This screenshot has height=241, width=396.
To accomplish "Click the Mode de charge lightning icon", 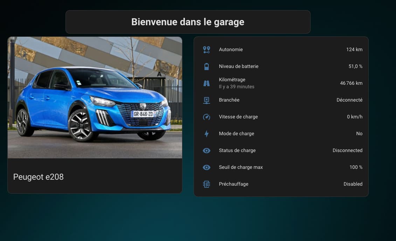I will coord(207,133).
